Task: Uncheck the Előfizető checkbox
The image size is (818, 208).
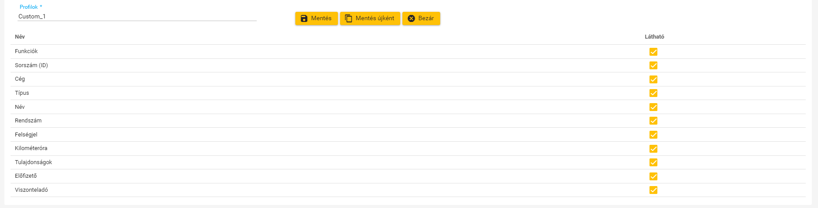Action: (x=653, y=176)
